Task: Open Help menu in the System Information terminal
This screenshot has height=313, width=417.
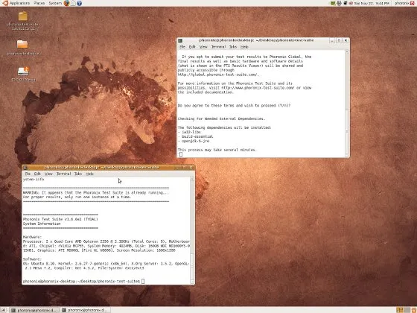Action: pyautogui.click(x=89, y=174)
